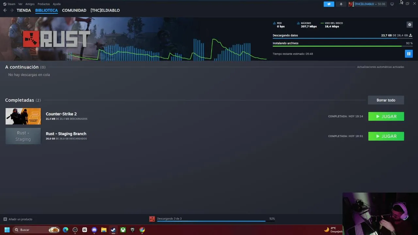
Task: Open the notifications bell
Action: point(341,4)
